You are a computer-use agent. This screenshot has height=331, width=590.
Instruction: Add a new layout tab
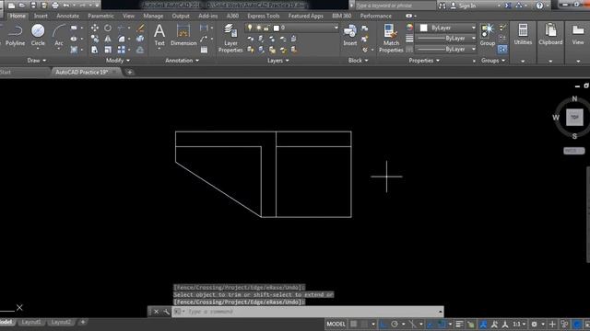point(83,322)
